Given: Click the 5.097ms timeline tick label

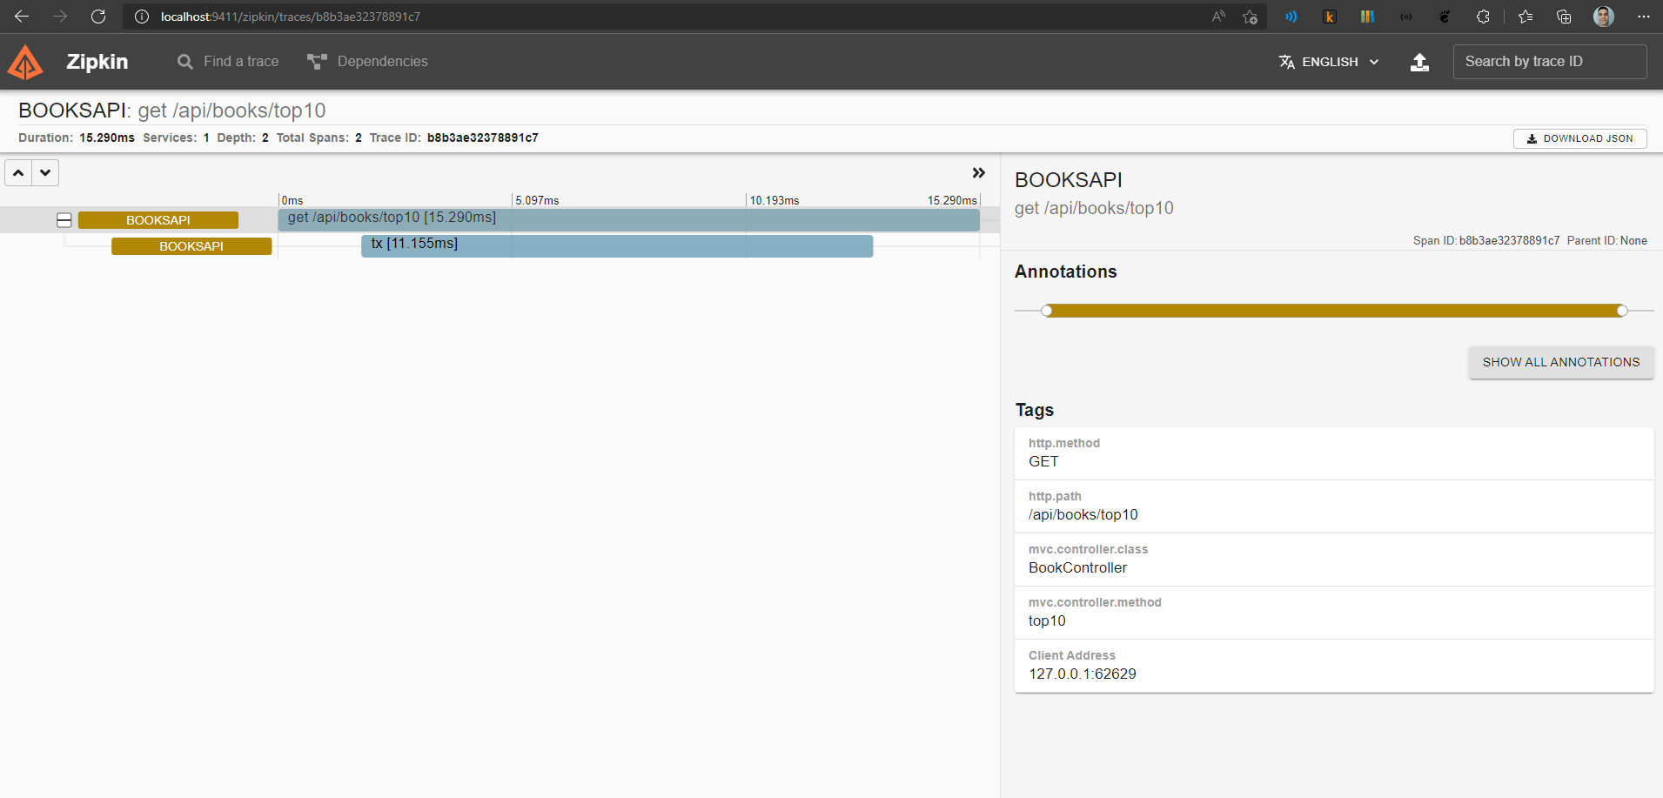Looking at the screenshot, I should (537, 200).
